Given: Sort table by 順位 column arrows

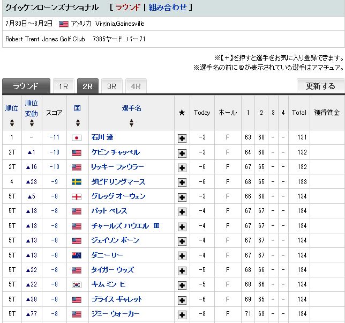Looking at the screenshot, I should 12,123.
